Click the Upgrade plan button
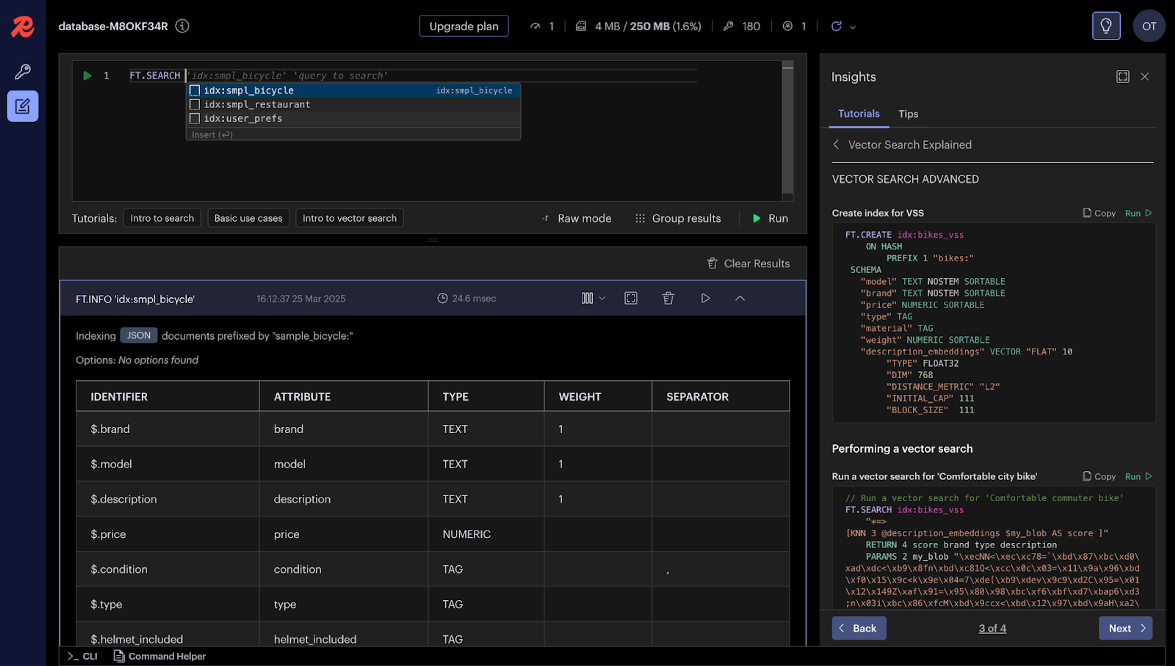This screenshot has width=1175, height=666. click(463, 26)
